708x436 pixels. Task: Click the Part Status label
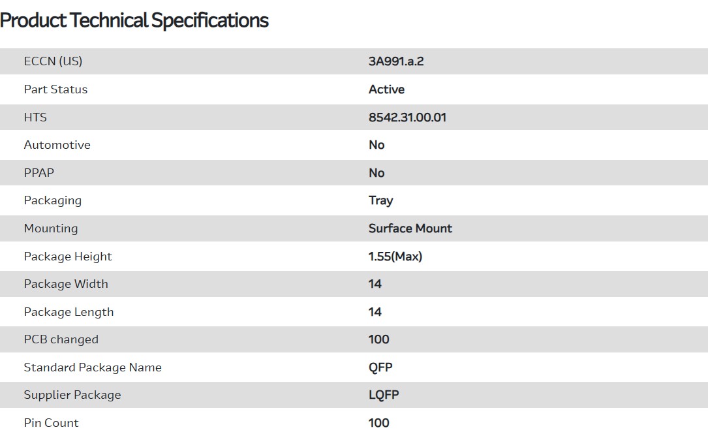point(55,89)
